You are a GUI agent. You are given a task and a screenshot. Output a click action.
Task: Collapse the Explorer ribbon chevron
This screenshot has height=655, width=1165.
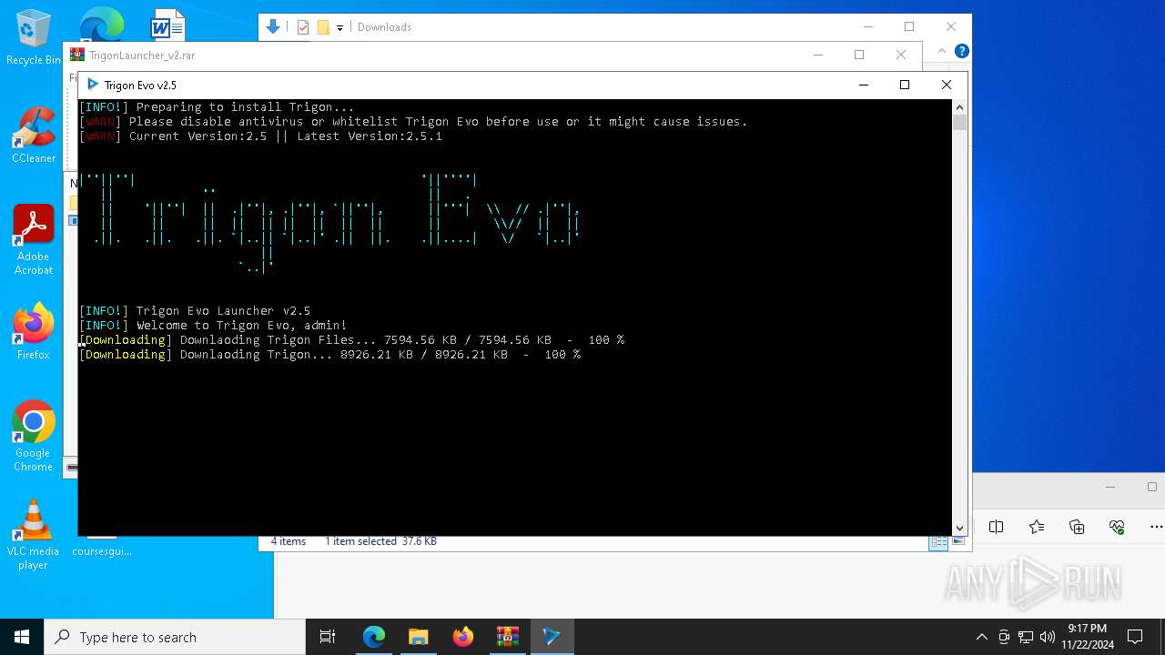click(x=942, y=51)
